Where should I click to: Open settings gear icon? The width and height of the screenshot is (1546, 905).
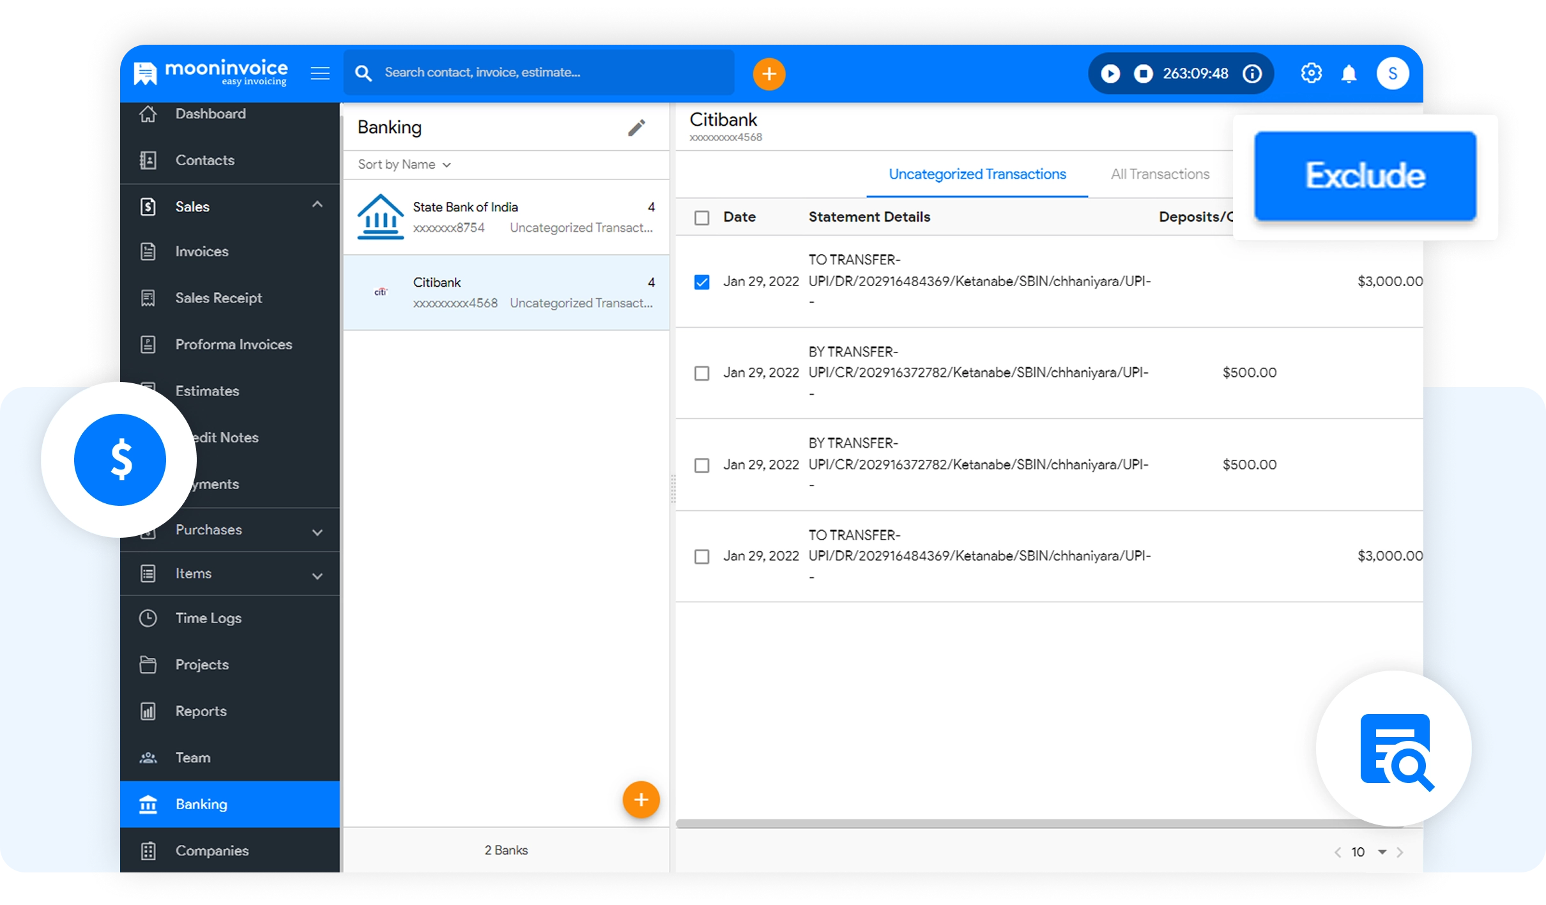pyautogui.click(x=1311, y=73)
